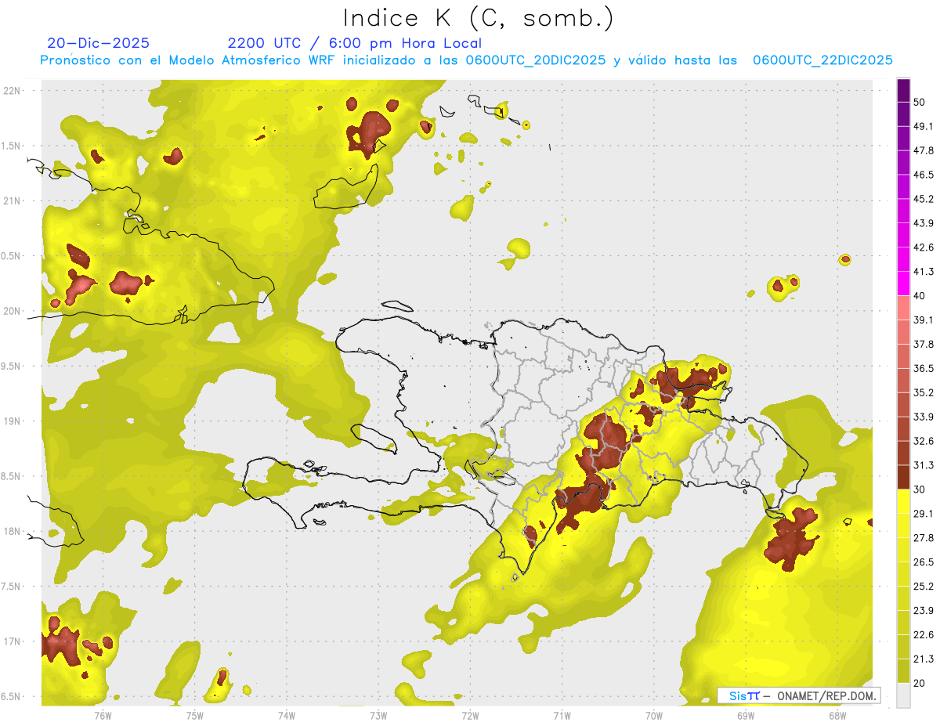Click the color scale value "46.5"
Screen dimensions: 940x726
(924, 175)
